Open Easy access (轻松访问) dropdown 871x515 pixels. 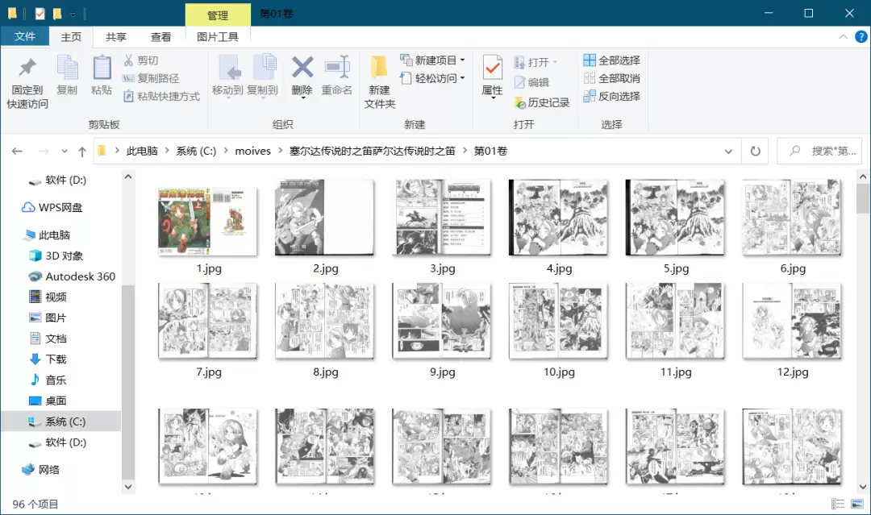click(433, 78)
